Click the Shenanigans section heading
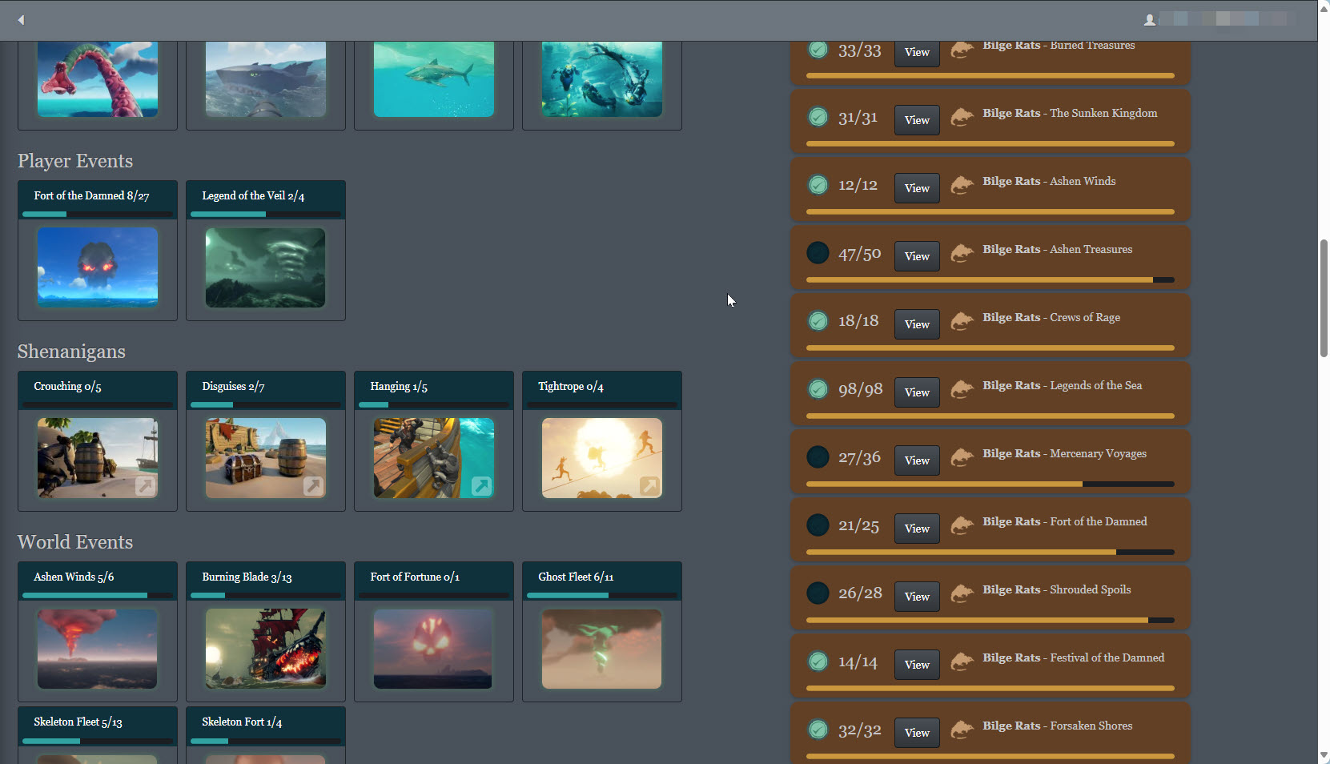 coord(71,352)
